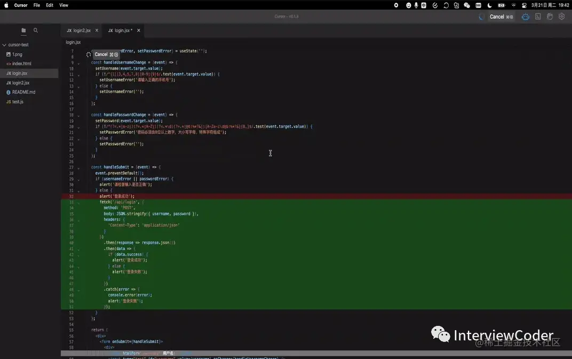572x359 pixels.
Task: Open the View menu
Action: pyautogui.click(x=64, y=5)
